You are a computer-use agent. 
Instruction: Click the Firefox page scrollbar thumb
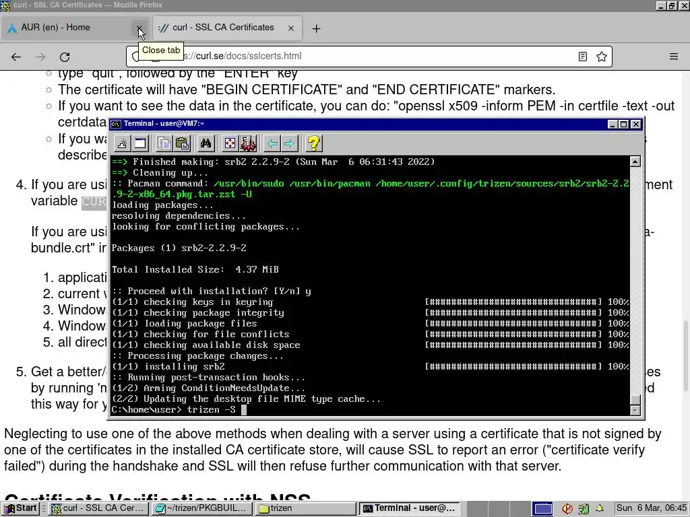click(685, 355)
